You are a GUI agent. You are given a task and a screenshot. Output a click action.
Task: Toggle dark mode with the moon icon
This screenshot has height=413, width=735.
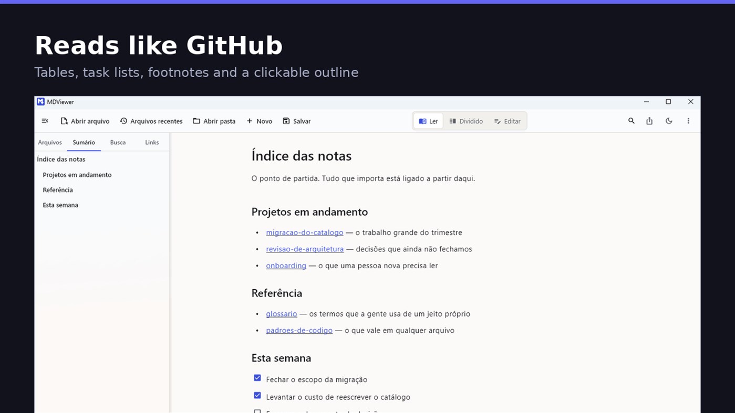(x=669, y=121)
